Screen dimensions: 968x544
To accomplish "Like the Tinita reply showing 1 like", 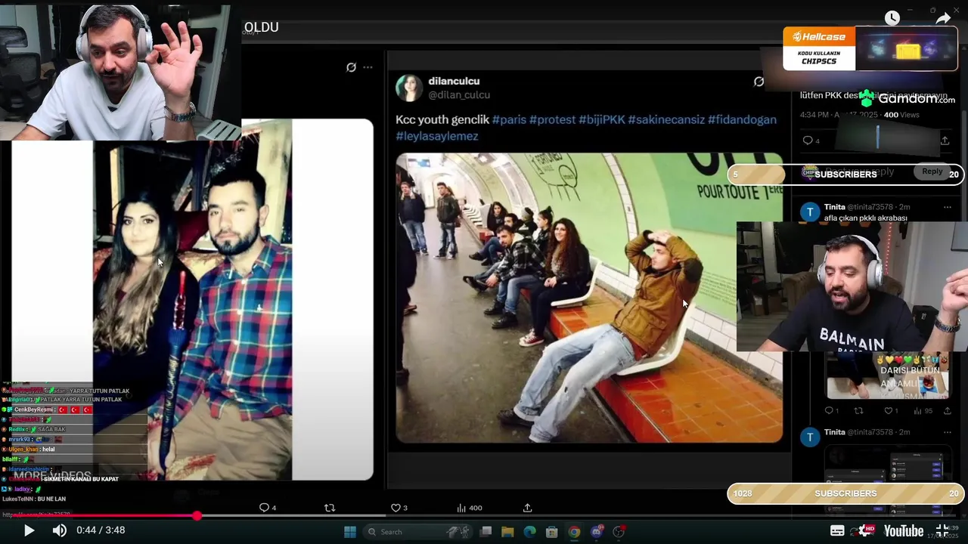I will (x=892, y=411).
